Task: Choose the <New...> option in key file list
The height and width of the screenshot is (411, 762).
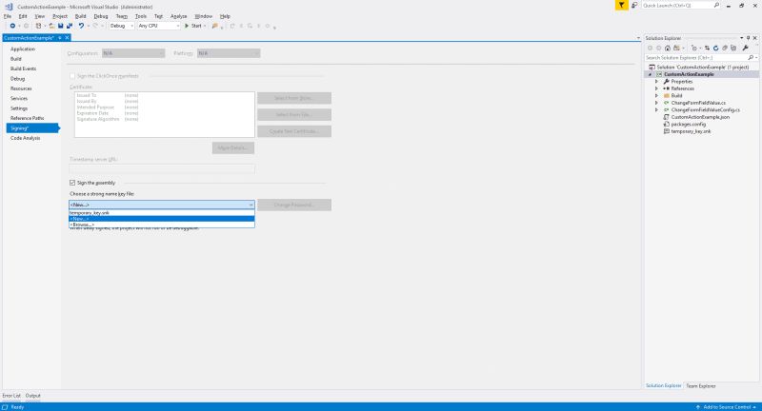Action: pos(161,219)
